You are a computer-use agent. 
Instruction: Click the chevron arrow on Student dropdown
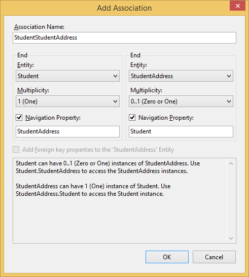[x=115, y=76]
